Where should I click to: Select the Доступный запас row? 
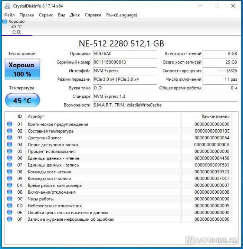[118, 138]
